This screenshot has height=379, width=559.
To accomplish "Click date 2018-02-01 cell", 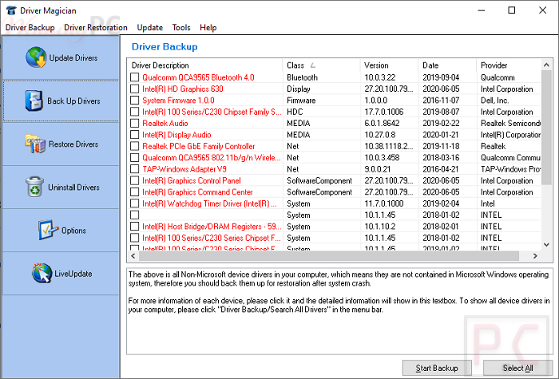I will [x=441, y=226].
